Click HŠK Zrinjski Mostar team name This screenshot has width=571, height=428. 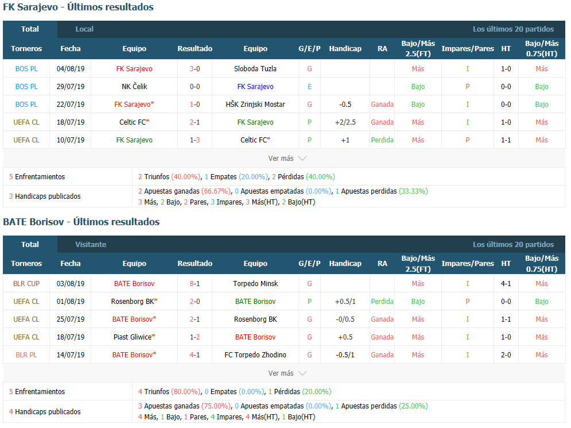coord(255,105)
